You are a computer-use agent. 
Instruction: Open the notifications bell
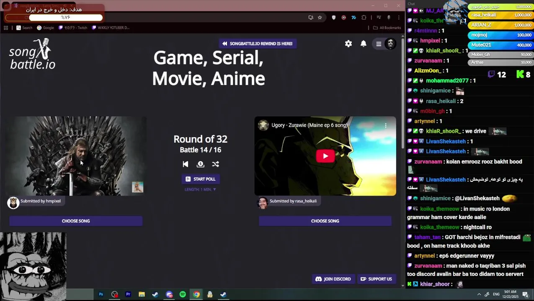[x=364, y=43]
